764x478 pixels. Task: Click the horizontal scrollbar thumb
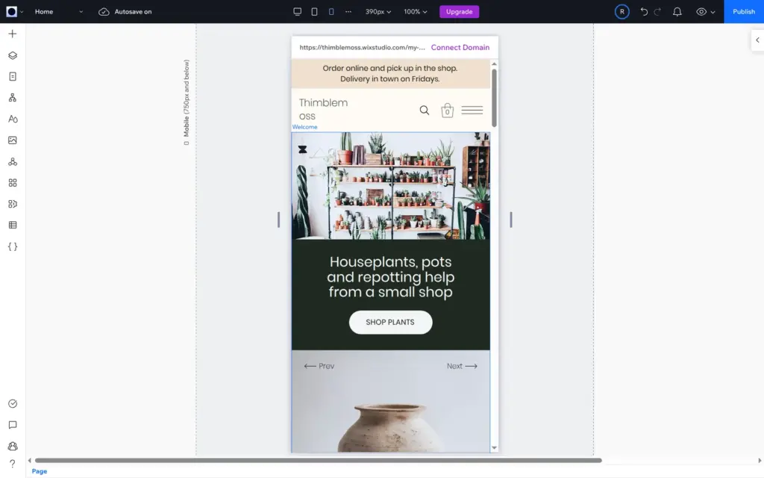pos(318,460)
